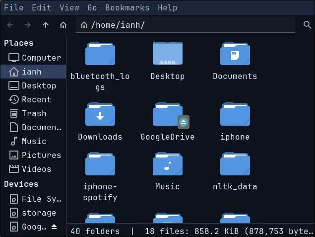Screen dimensions: 315x237
Task: Select the iphone folder icon
Action: coord(235,114)
